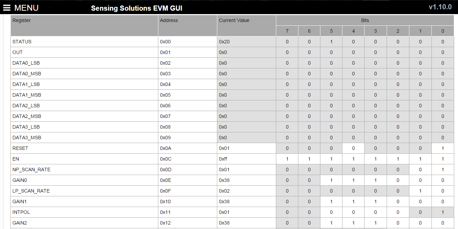Toggle bit 4 of the GAIN2 register
The image size is (458, 229).
[x=353, y=223]
